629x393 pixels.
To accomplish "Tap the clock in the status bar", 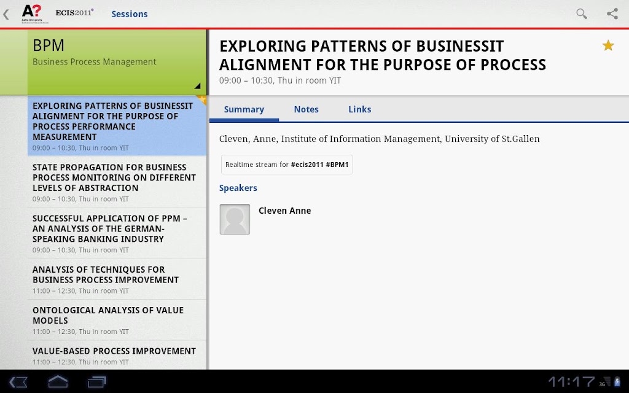I will (571, 382).
